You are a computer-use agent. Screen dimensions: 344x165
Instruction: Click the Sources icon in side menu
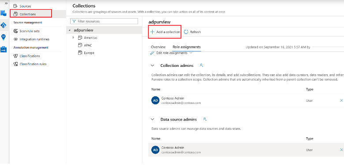[x=15, y=6]
